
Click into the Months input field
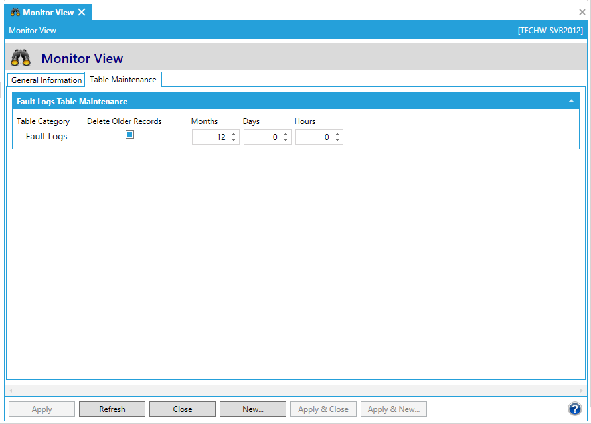(x=211, y=137)
